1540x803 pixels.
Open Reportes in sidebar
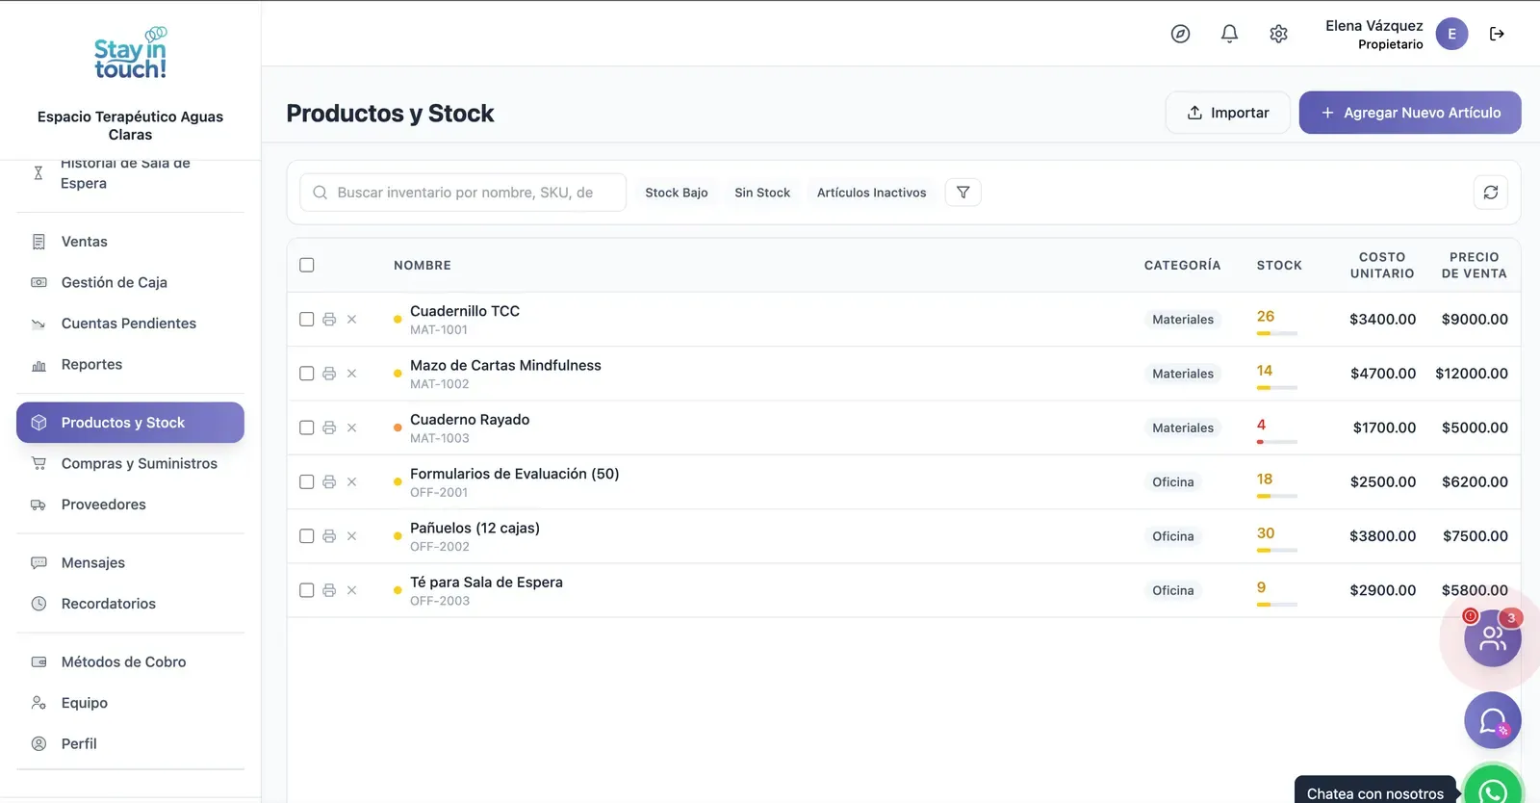click(130, 364)
